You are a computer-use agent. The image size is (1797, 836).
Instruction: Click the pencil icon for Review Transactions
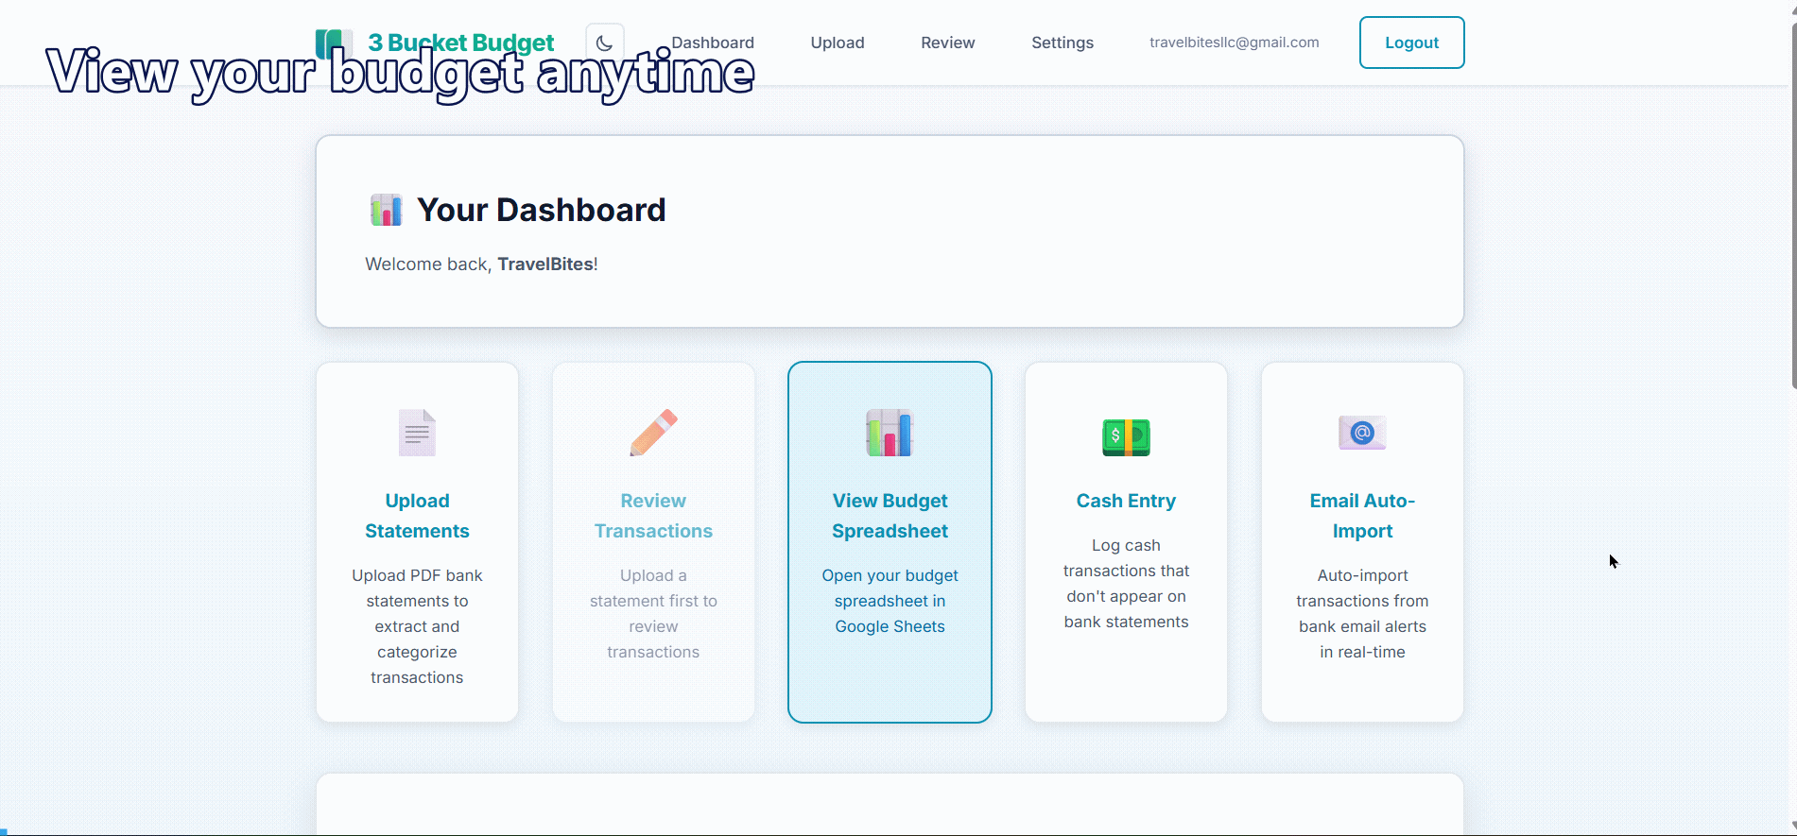click(653, 433)
